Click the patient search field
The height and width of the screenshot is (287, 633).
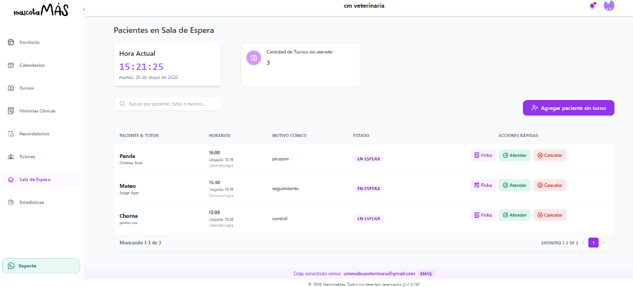[x=168, y=104]
